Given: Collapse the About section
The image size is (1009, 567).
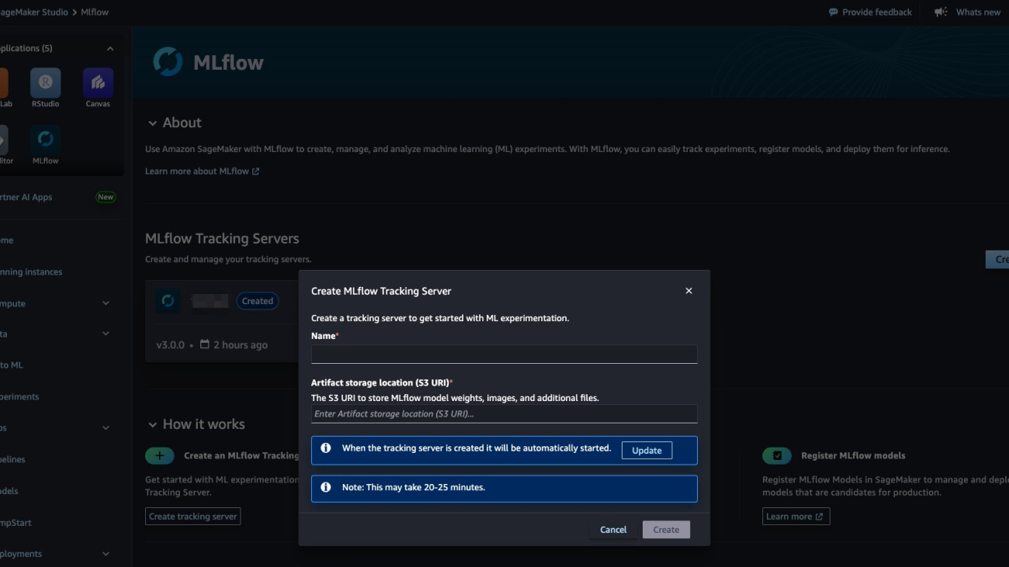Looking at the screenshot, I should click(x=152, y=123).
